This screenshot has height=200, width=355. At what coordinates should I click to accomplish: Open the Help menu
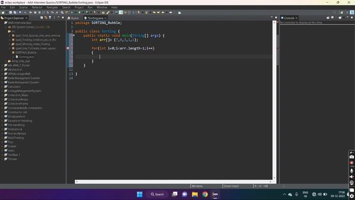click(x=114, y=7)
